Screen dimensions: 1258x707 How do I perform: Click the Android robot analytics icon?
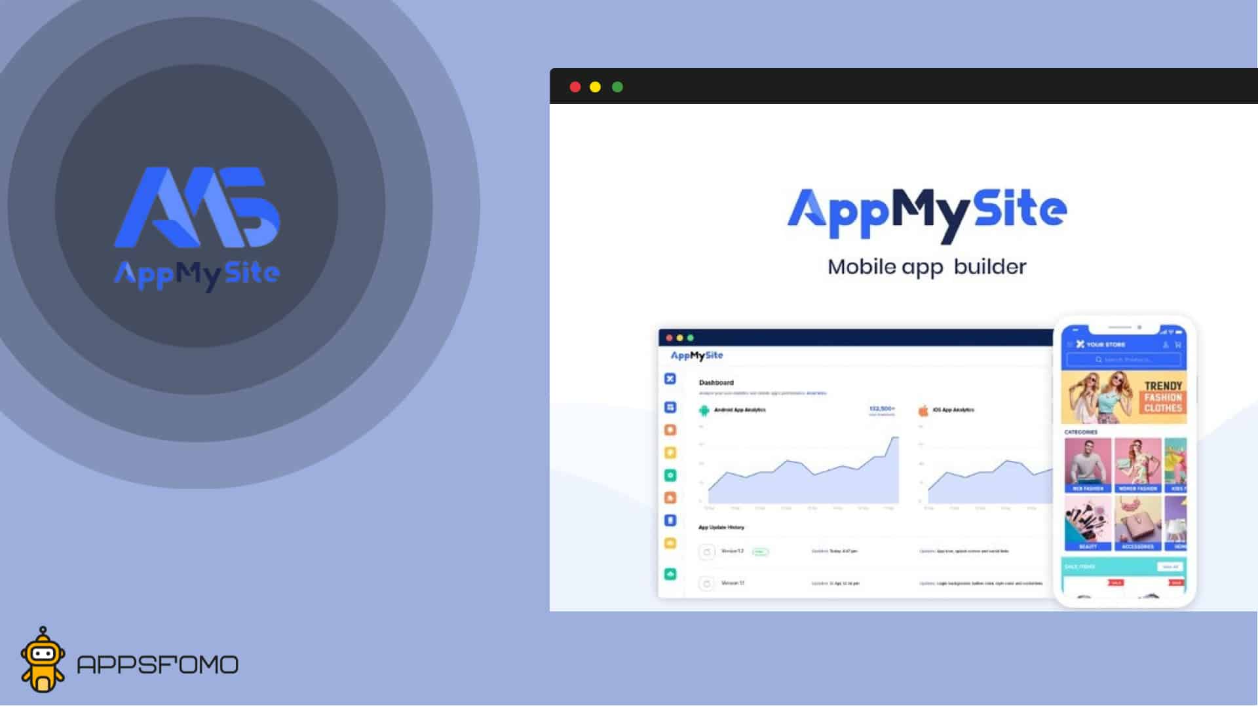click(704, 410)
